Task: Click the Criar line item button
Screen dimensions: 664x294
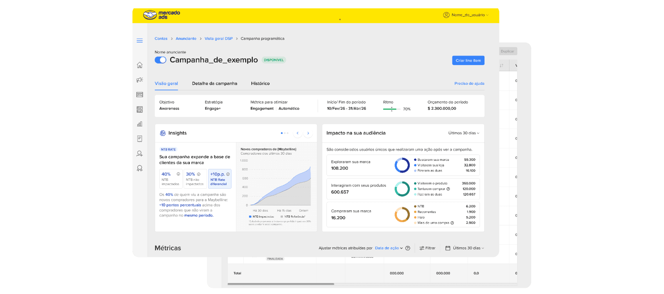Action: pyautogui.click(x=468, y=61)
